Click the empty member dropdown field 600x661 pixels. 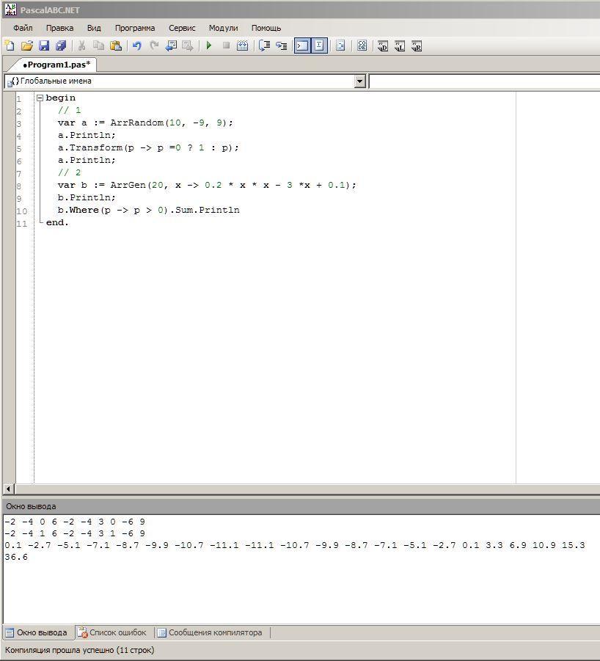[484, 81]
